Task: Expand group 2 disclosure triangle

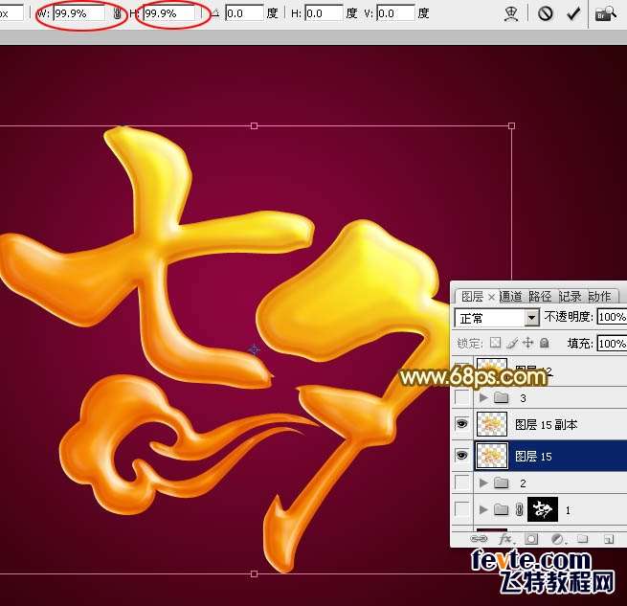Action: click(483, 483)
